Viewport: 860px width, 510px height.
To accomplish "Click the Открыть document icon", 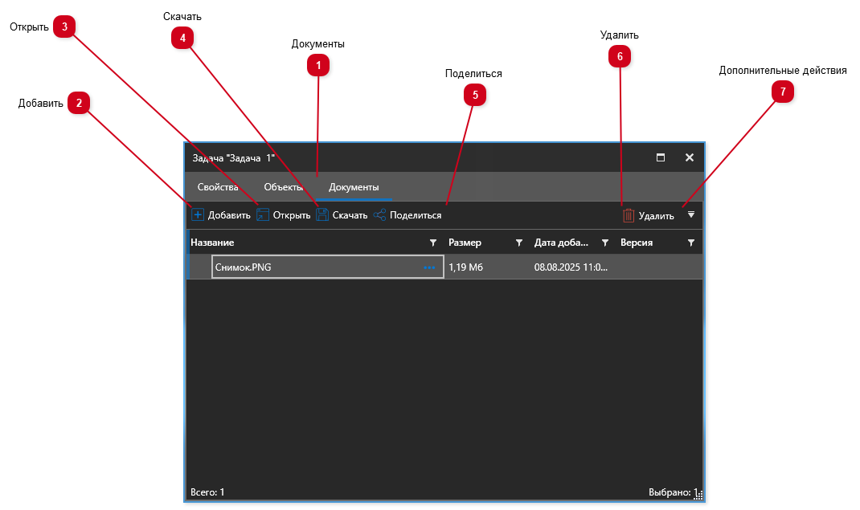I will [263, 214].
